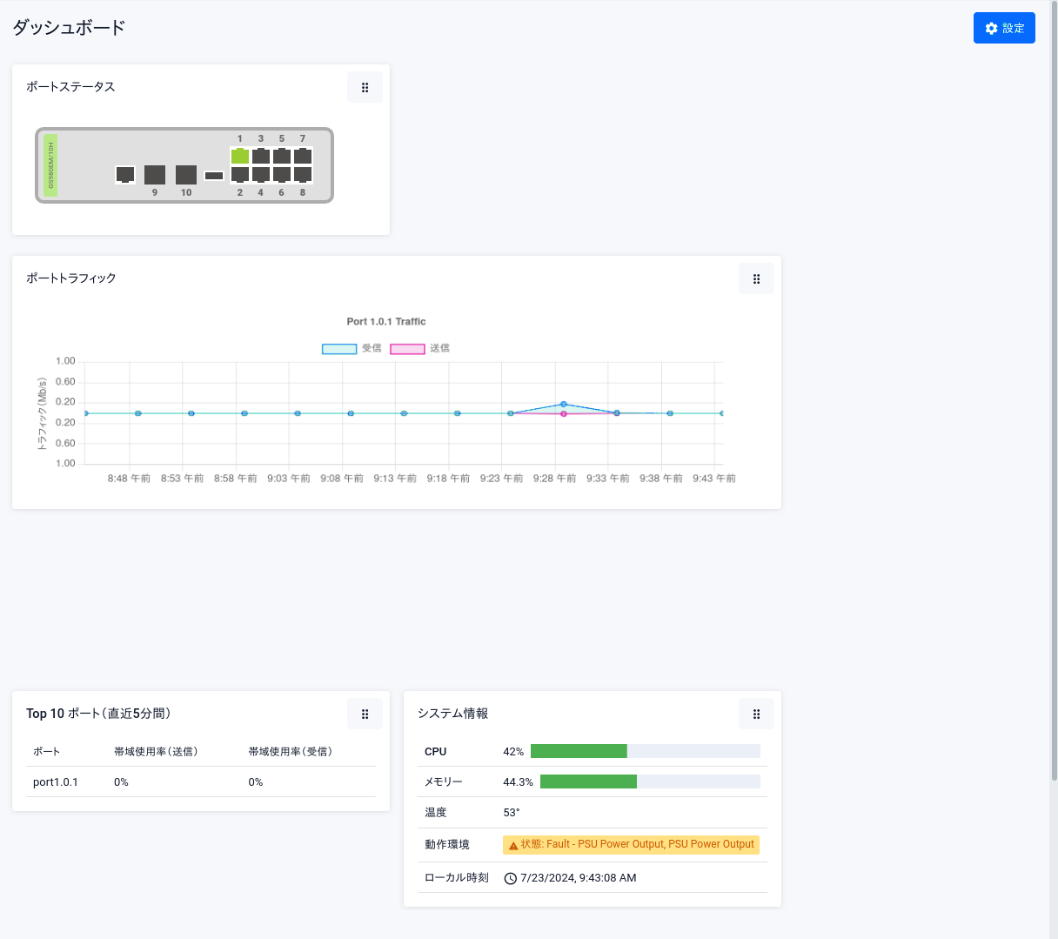Click the 帯域使用率（送信） column header
The height and width of the screenshot is (939, 1058).
point(156,752)
